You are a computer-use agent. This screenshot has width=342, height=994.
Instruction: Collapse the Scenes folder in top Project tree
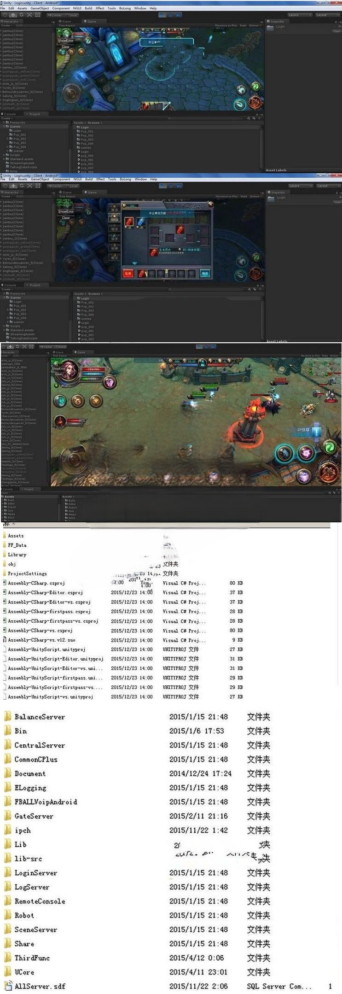4,127
